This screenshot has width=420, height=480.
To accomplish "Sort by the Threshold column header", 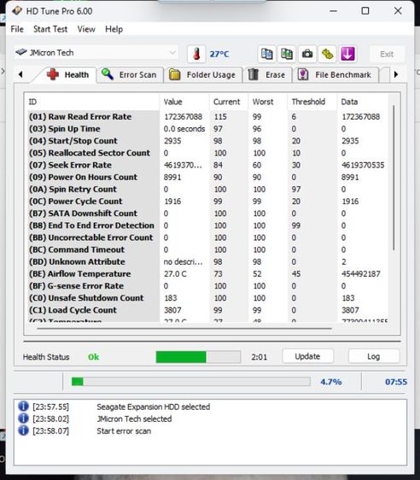I will (312, 102).
